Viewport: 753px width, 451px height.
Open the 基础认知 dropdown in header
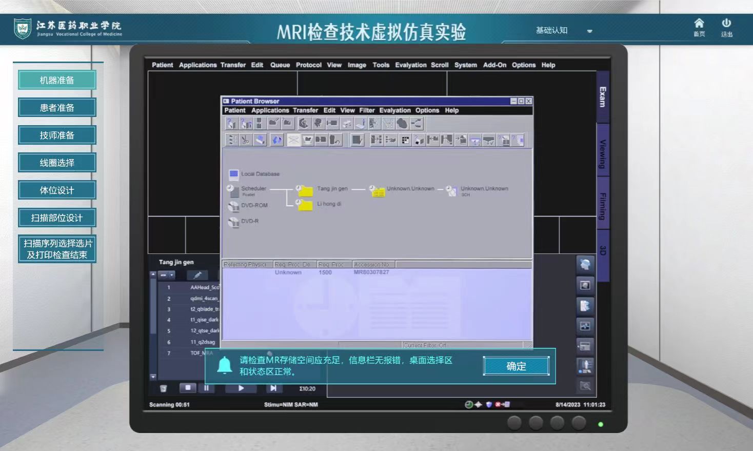pos(563,30)
